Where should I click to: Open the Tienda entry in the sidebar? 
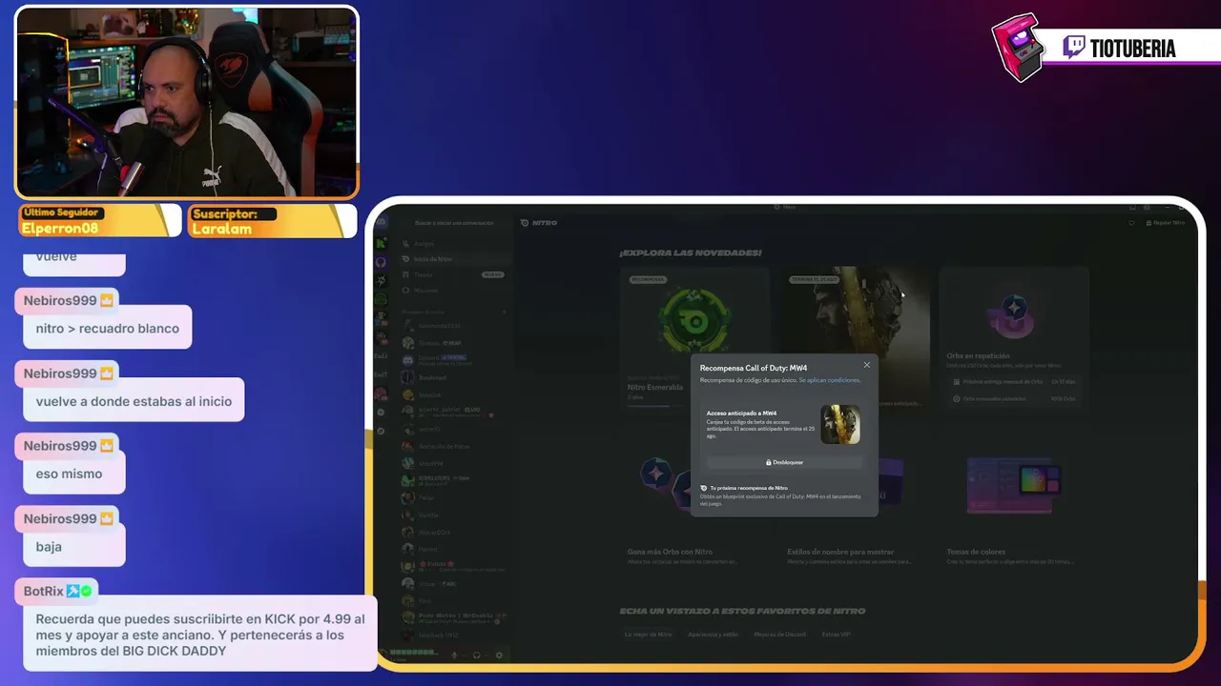point(455,274)
